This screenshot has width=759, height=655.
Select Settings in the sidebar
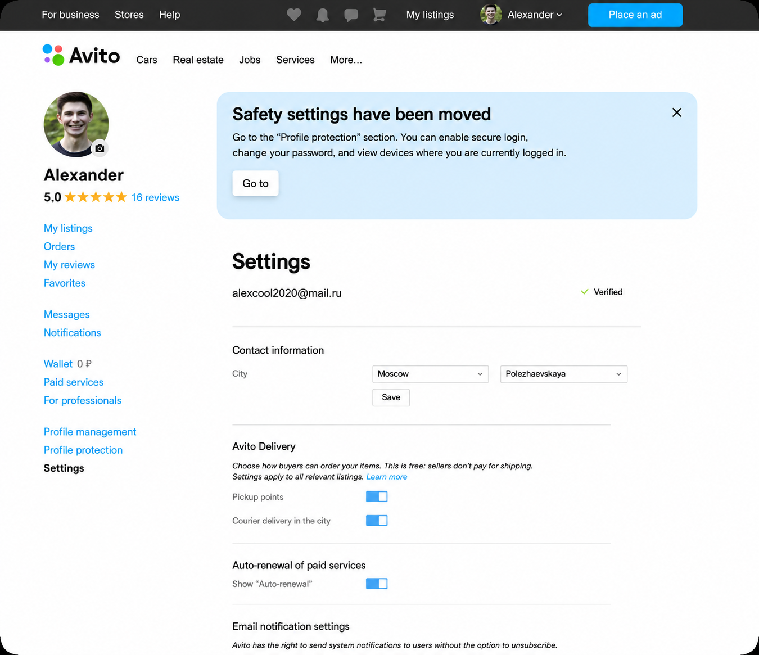pyautogui.click(x=64, y=468)
